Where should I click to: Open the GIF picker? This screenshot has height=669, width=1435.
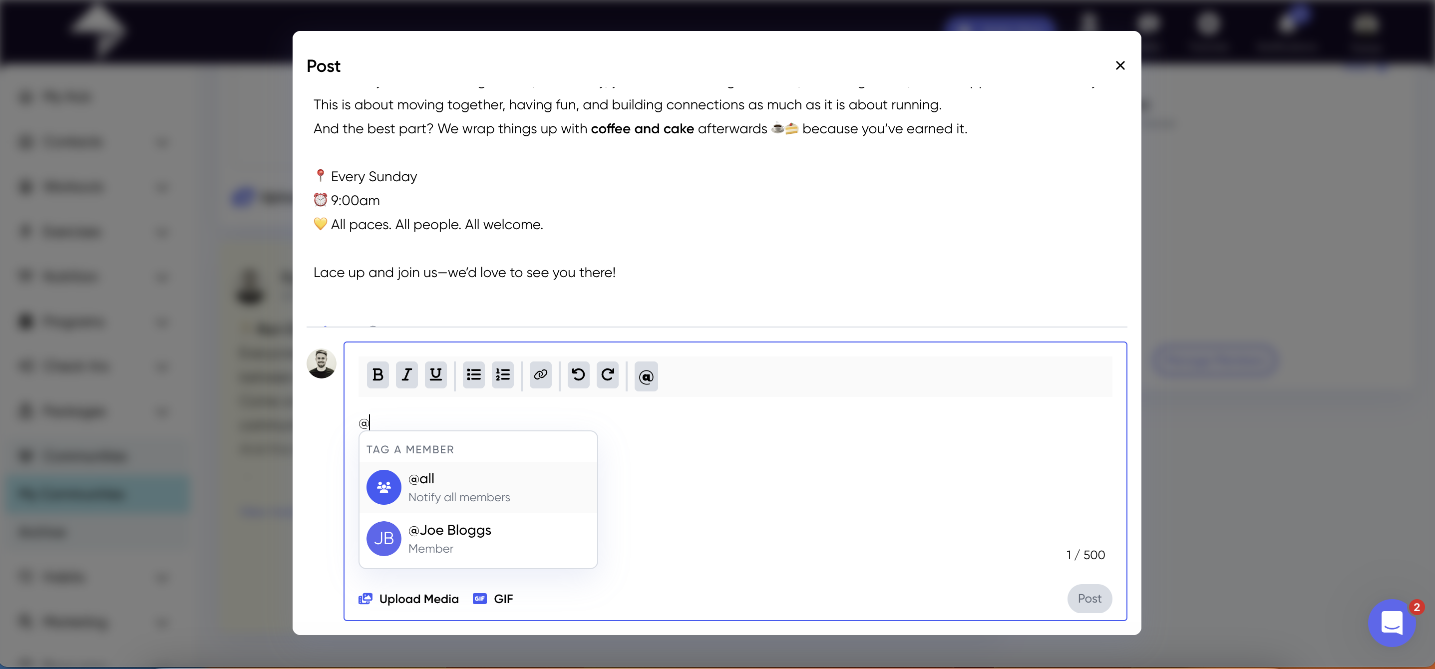click(x=492, y=599)
